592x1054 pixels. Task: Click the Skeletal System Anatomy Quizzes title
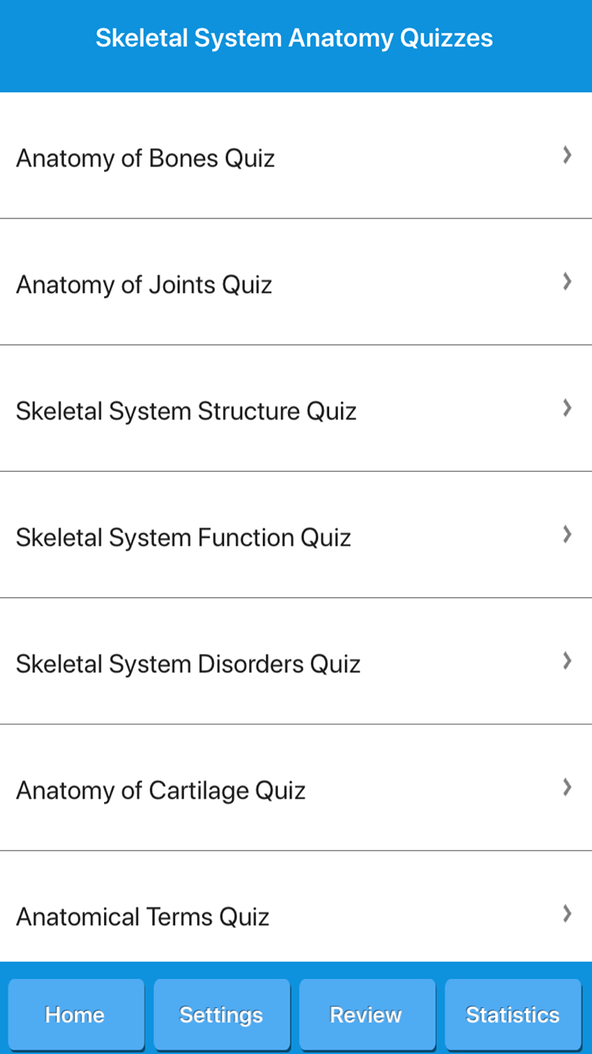point(294,39)
